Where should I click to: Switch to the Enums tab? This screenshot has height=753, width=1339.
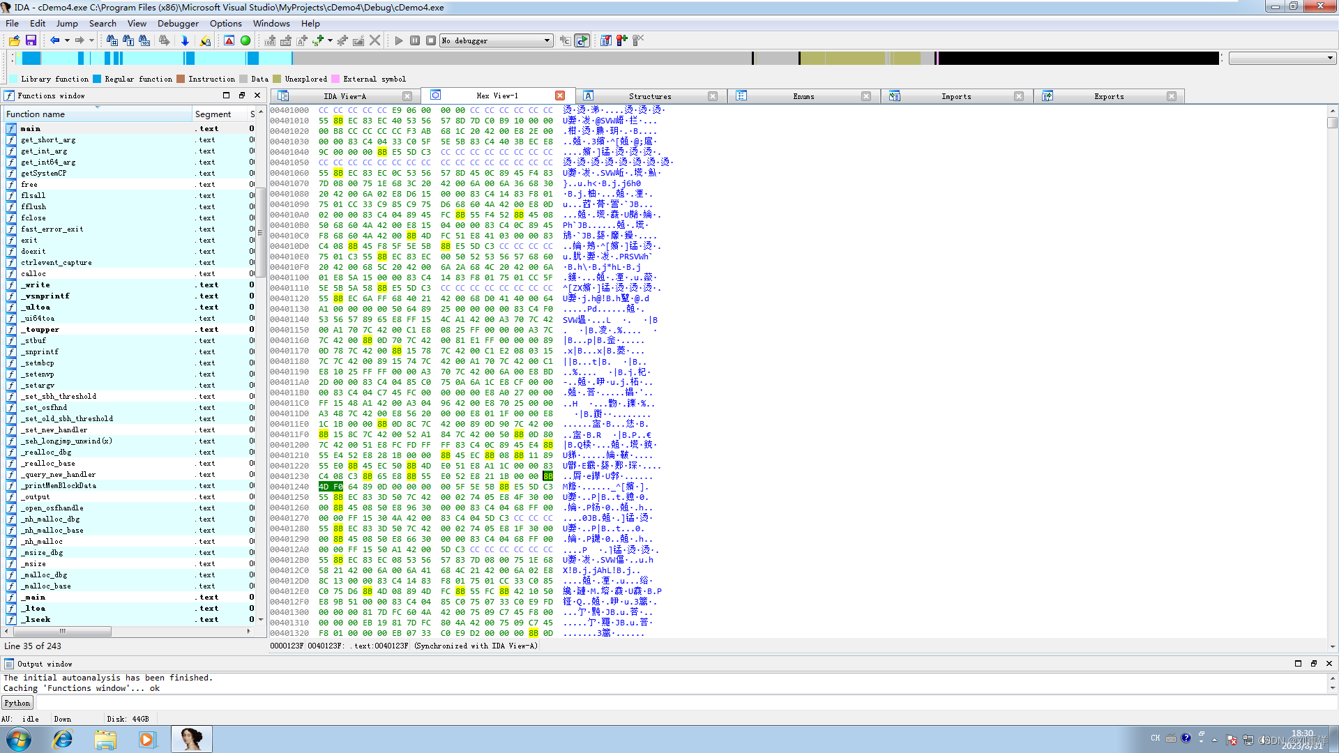pos(803,96)
